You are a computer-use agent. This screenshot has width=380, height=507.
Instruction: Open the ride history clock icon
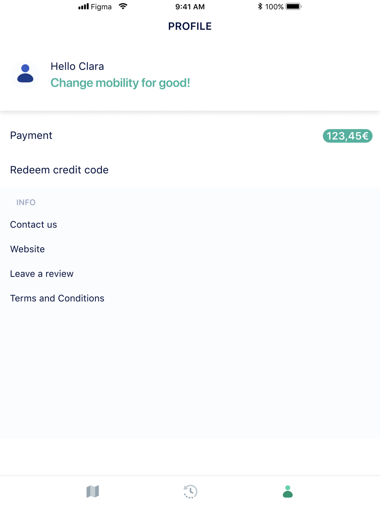point(190,491)
